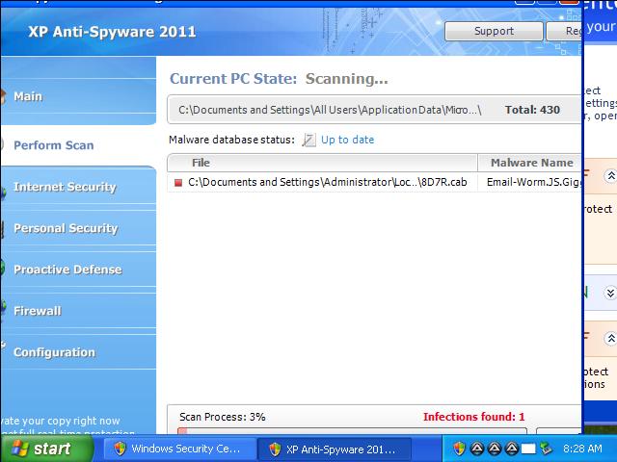Collapse the bottom chevron in Security Center panel
The height and width of the screenshot is (462, 617).
[609, 338]
